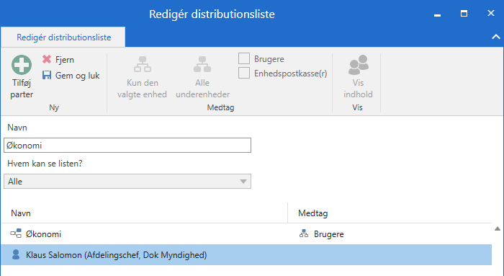Click the scroll up arrow of list
The height and width of the screenshot is (276, 504).
point(498,228)
